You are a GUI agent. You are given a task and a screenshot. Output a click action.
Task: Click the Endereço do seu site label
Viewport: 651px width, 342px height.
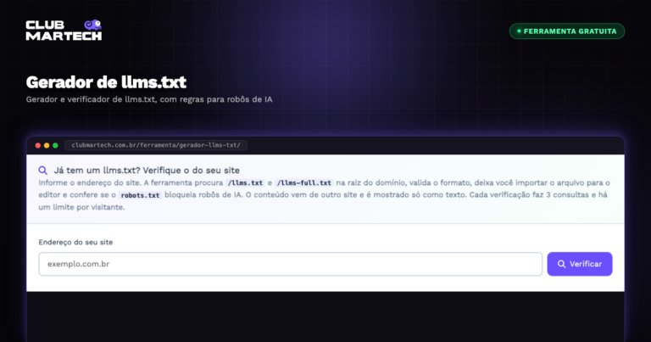75,242
